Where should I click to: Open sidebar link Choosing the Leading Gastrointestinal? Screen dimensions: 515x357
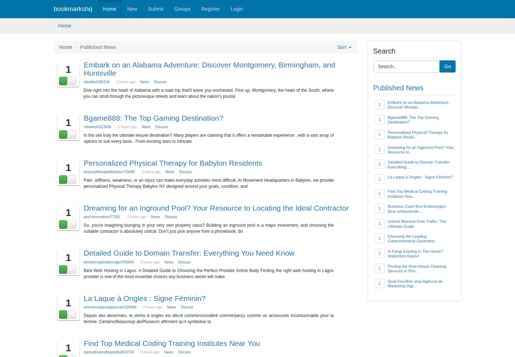412,239
